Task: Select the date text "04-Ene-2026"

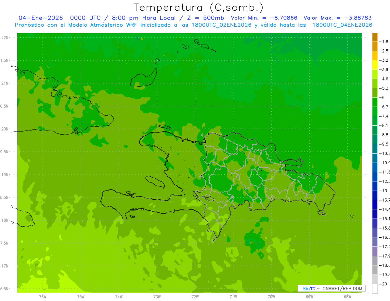Action: (41, 18)
